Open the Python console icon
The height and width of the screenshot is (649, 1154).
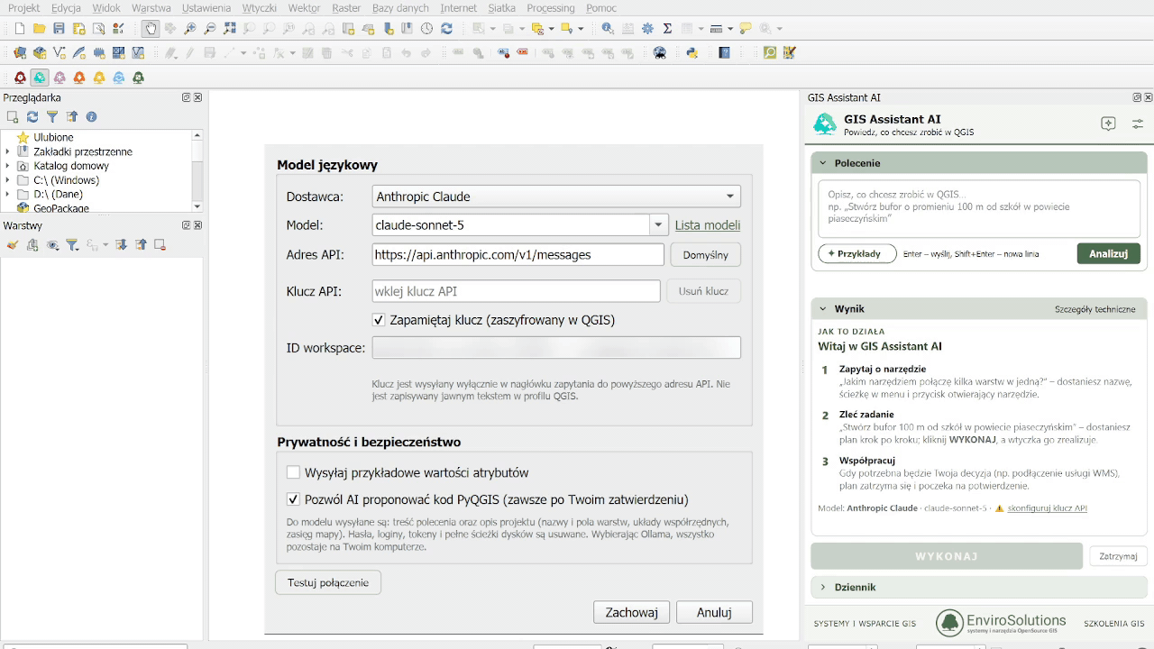point(691,53)
